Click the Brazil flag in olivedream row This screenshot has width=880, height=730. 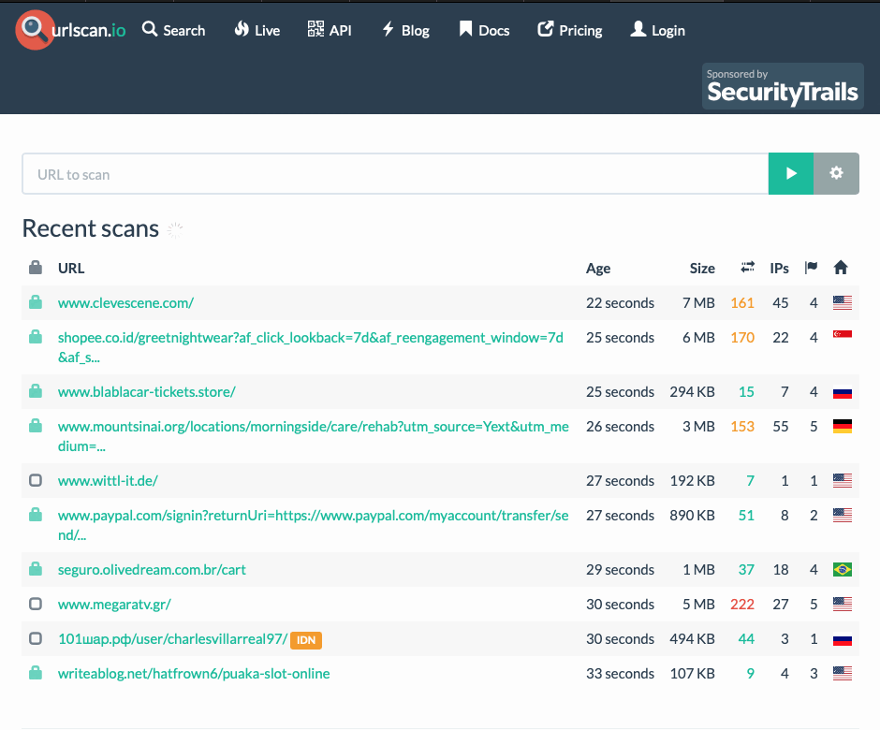[x=843, y=570]
